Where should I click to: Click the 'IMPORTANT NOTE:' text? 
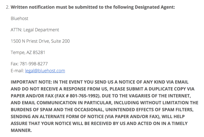tap(31, 82)
